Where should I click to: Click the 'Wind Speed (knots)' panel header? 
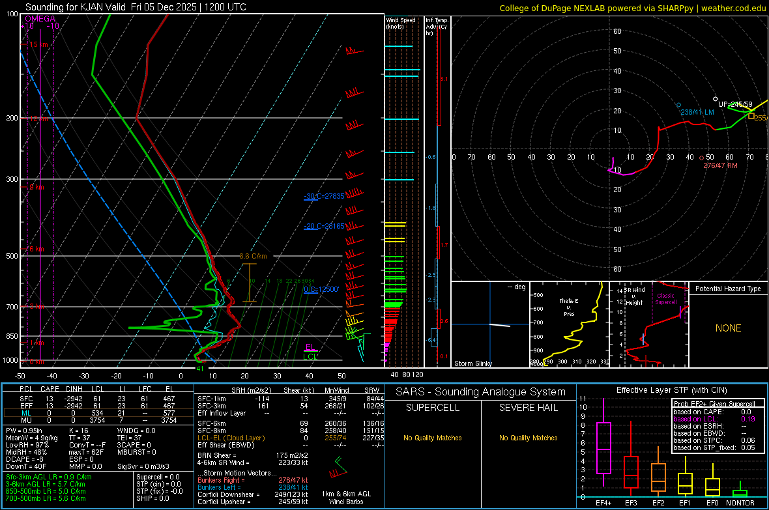[x=401, y=23]
